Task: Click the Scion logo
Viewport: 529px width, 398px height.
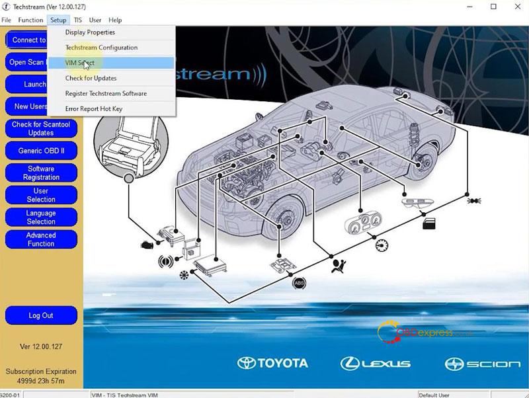Action: [x=474, y=363]
